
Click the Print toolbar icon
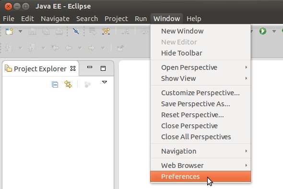pyautogui.click(x=59, y=31)
